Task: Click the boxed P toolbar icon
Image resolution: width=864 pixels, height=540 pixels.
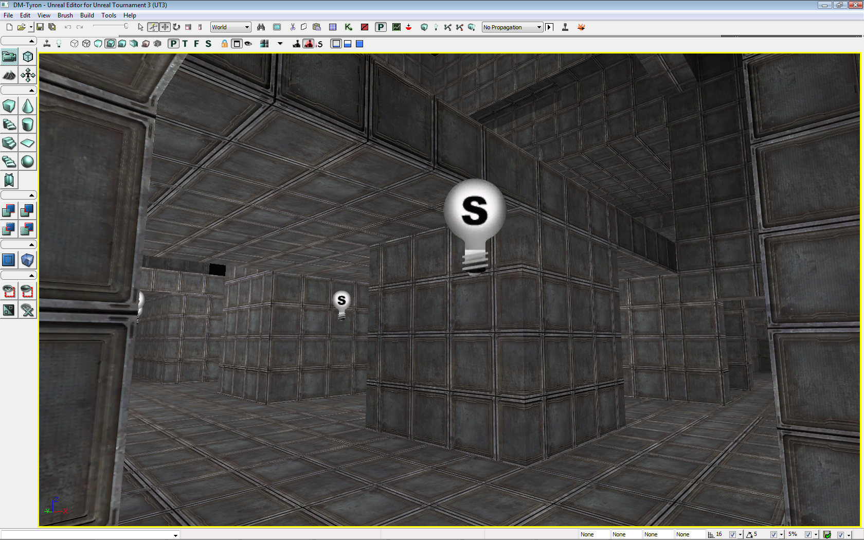Action: pyautogui.click(x=381, y=27)
